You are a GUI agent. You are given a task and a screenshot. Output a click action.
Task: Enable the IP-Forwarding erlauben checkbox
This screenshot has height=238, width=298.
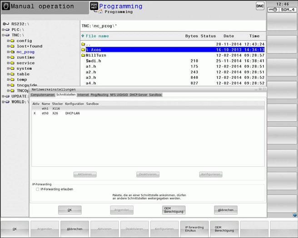(x=37, y=189)
